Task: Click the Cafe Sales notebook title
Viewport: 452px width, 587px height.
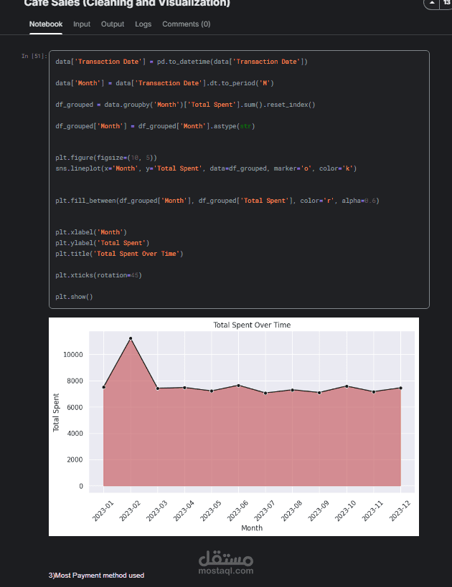Action: coord(127,4)
